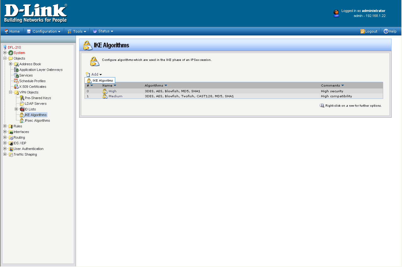Click the Help question mark icon

(386, 31)
